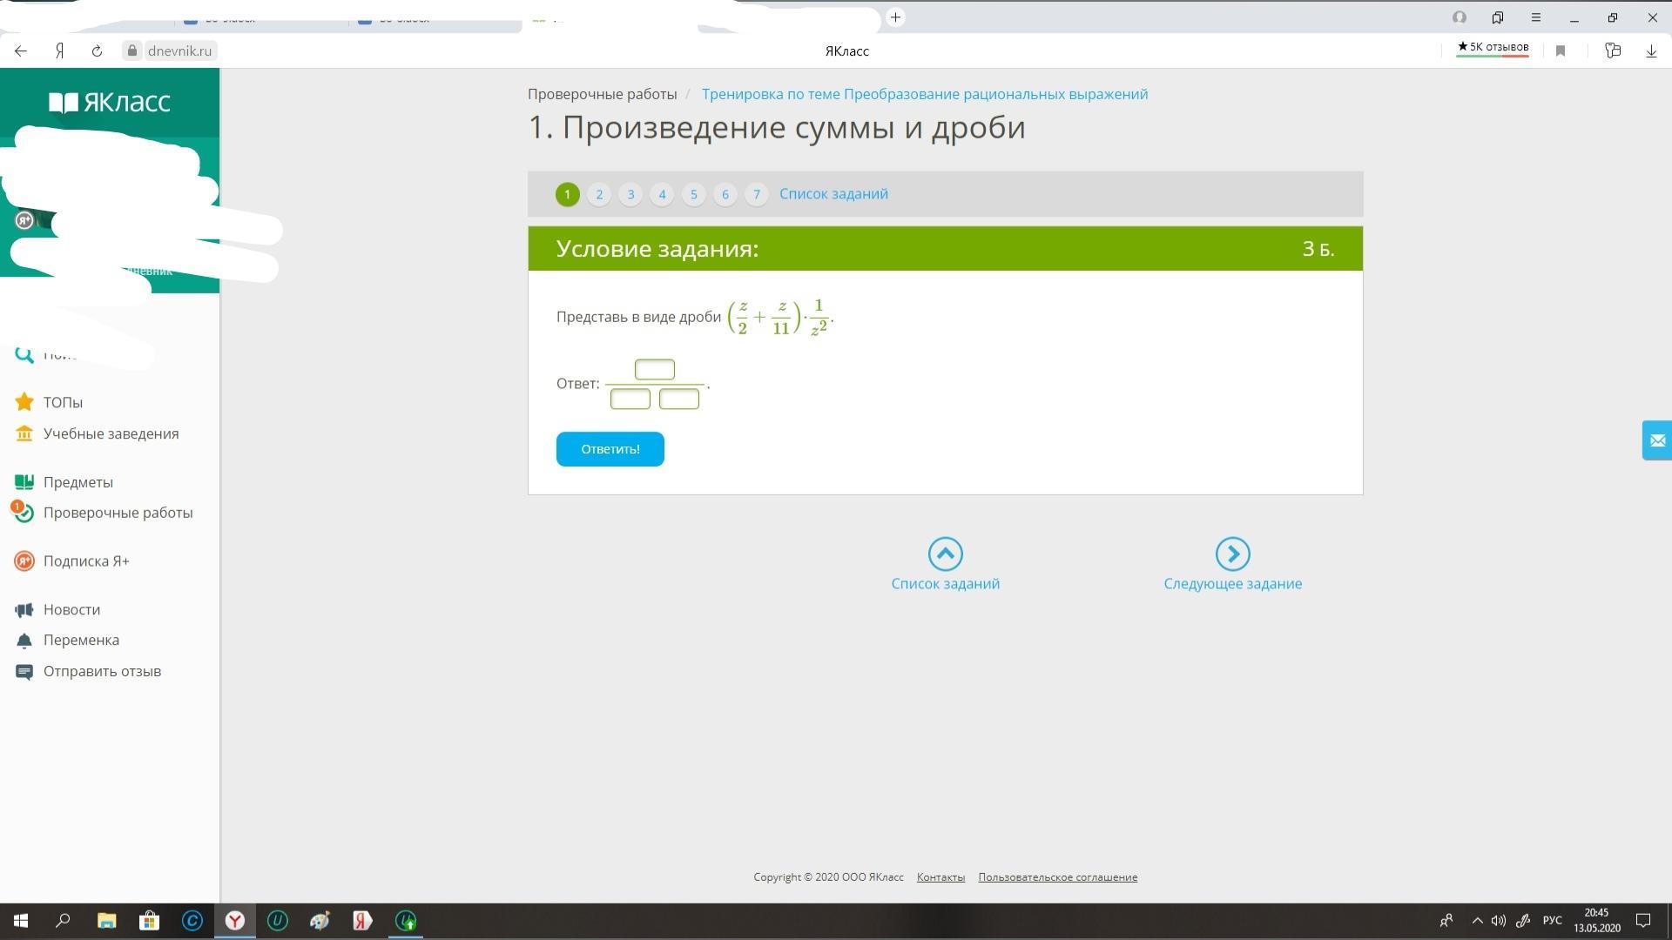Click the Учебные заведения building icon
Screen dimensions: 1672x940
point(24,433)
